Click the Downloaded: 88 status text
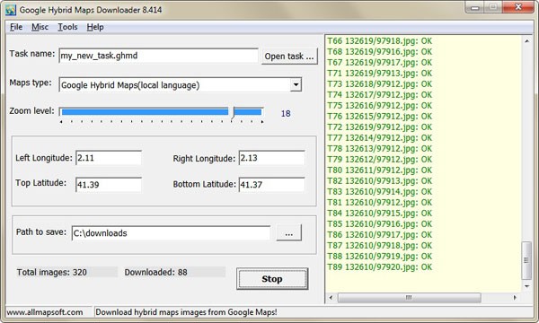 click(155, 272)
